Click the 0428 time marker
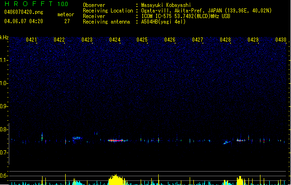 tap(225, 40)
